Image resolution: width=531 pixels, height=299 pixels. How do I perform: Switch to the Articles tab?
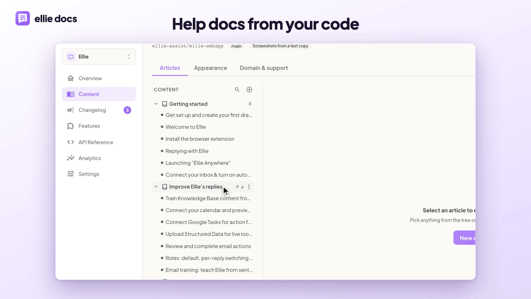point(170,68)
